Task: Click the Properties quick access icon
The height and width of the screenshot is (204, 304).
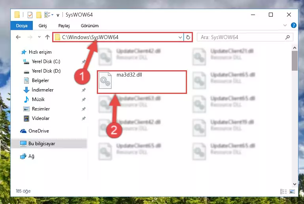Action: 30,15
